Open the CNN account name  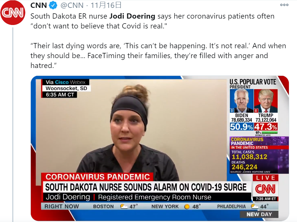[x=39, y=5]
